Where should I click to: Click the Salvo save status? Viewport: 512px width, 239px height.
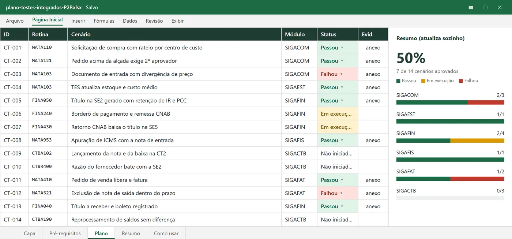(x=92, y=7)
